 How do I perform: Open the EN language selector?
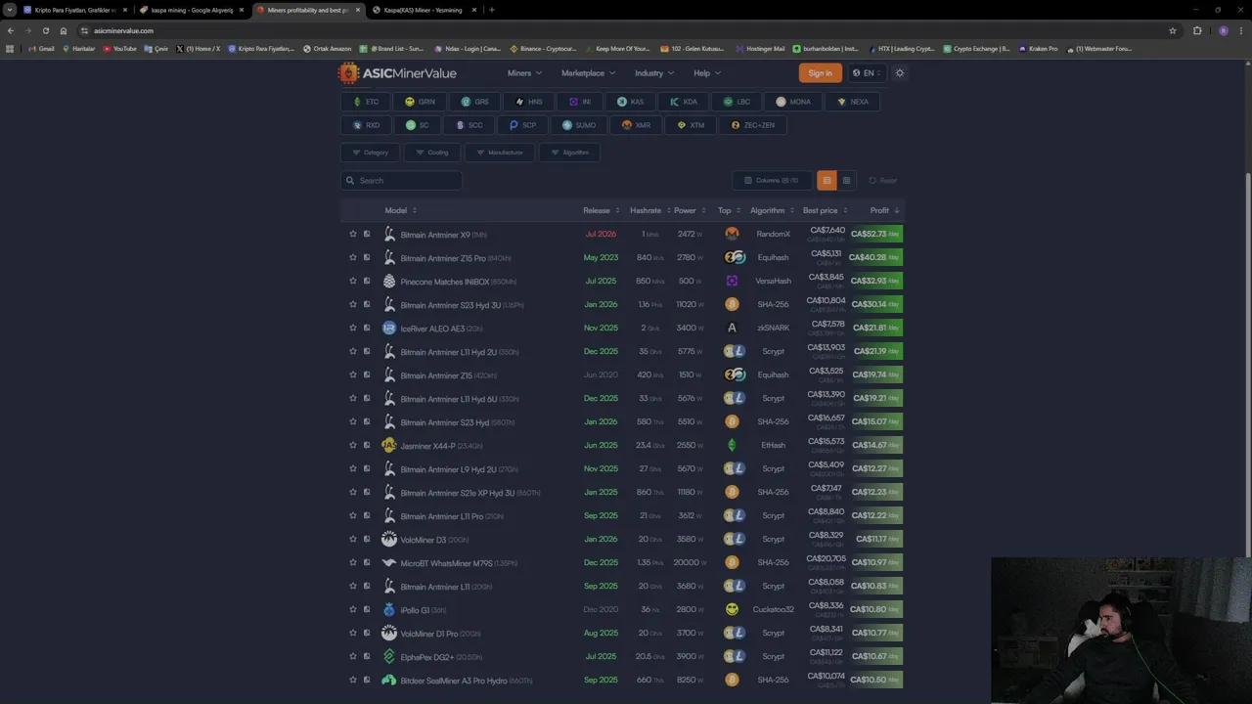(867, 73)
